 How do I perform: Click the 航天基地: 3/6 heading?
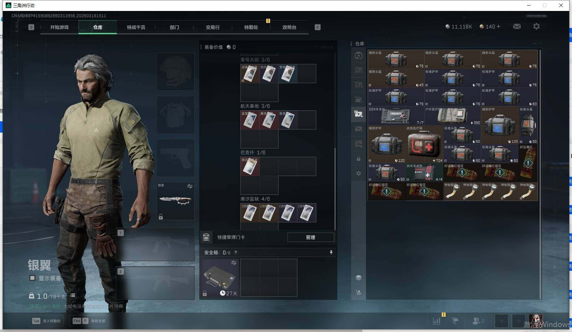click(x=255, y=106)
